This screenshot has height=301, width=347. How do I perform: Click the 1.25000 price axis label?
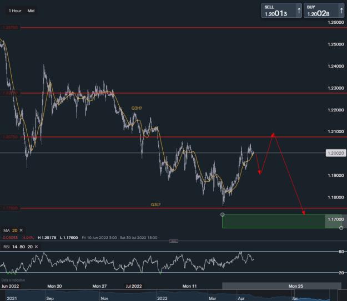[x=336, y=44]
